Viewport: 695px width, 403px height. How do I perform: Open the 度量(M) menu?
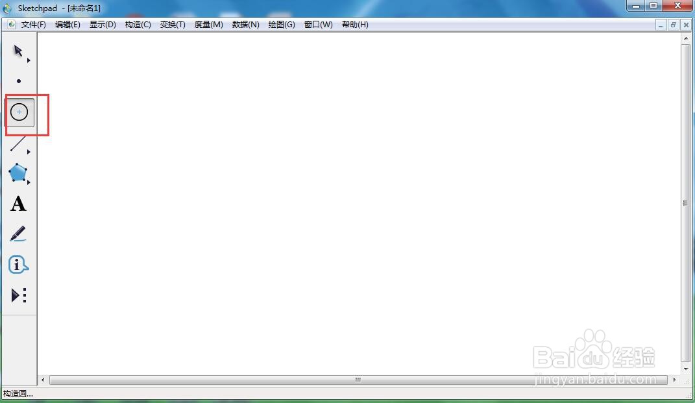(x=209, y=25)
